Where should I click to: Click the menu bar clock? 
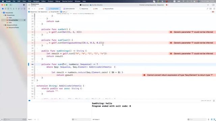(208, 1)
